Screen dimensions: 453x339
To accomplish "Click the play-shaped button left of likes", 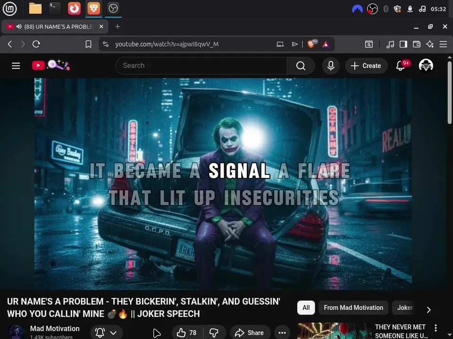I will pos(156,333).
